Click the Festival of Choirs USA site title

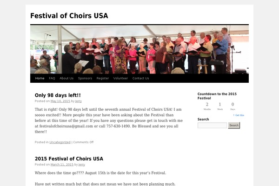click(x=69, y=16)
